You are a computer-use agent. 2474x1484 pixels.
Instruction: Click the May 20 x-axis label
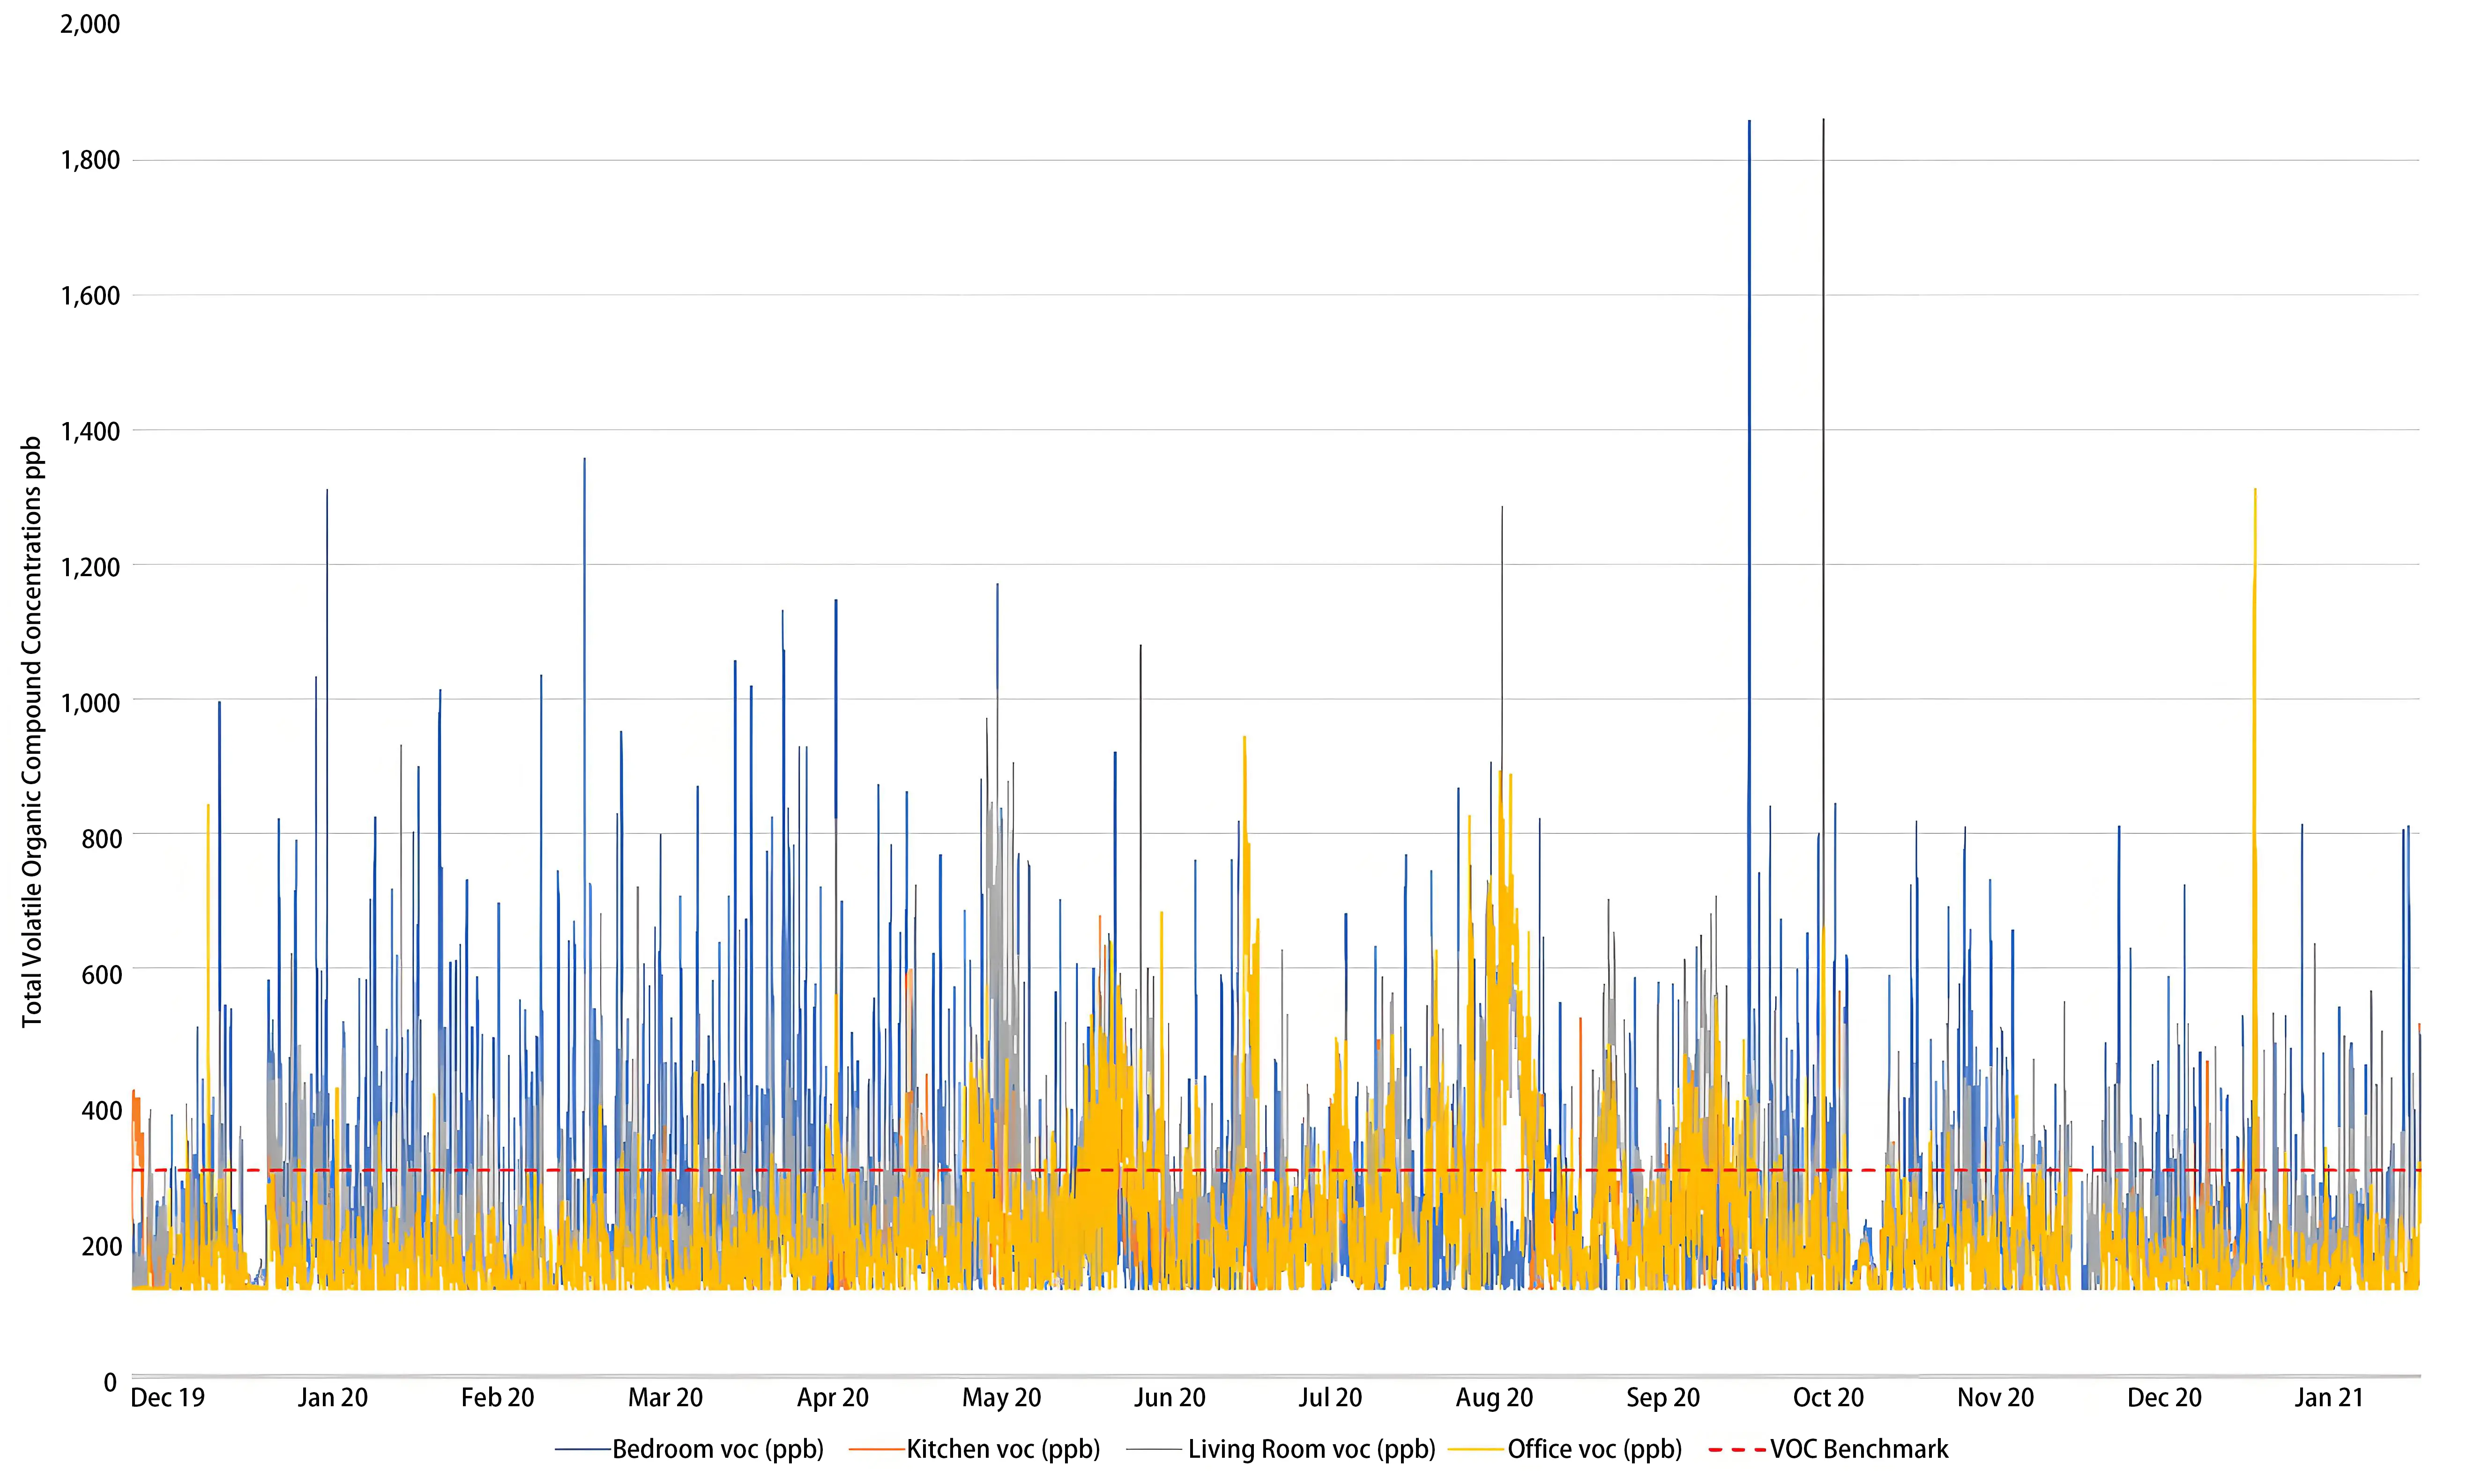pos(1002,1398)
